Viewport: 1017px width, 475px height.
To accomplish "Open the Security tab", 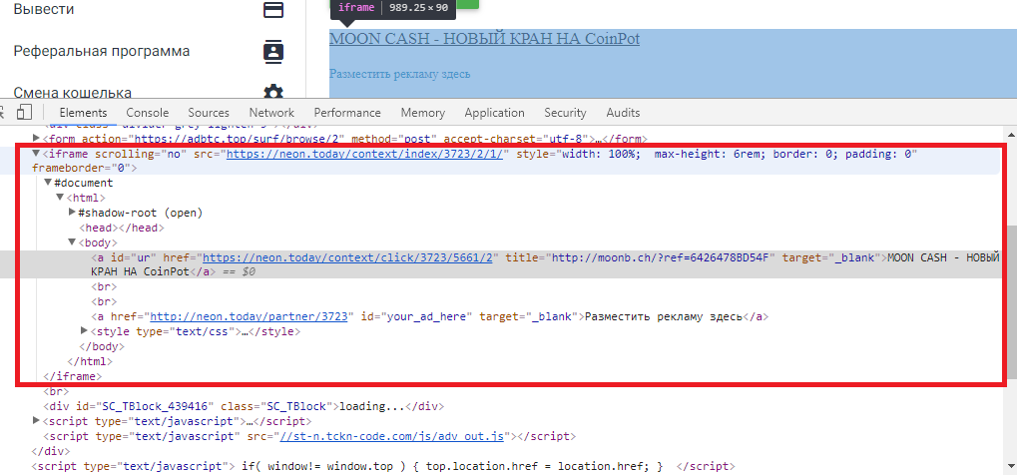I will [x=565, y=112].
